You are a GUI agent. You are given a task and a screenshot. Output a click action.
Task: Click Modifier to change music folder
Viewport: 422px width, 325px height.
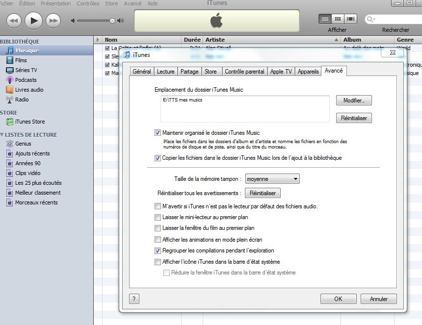click(x=354, y=100)
